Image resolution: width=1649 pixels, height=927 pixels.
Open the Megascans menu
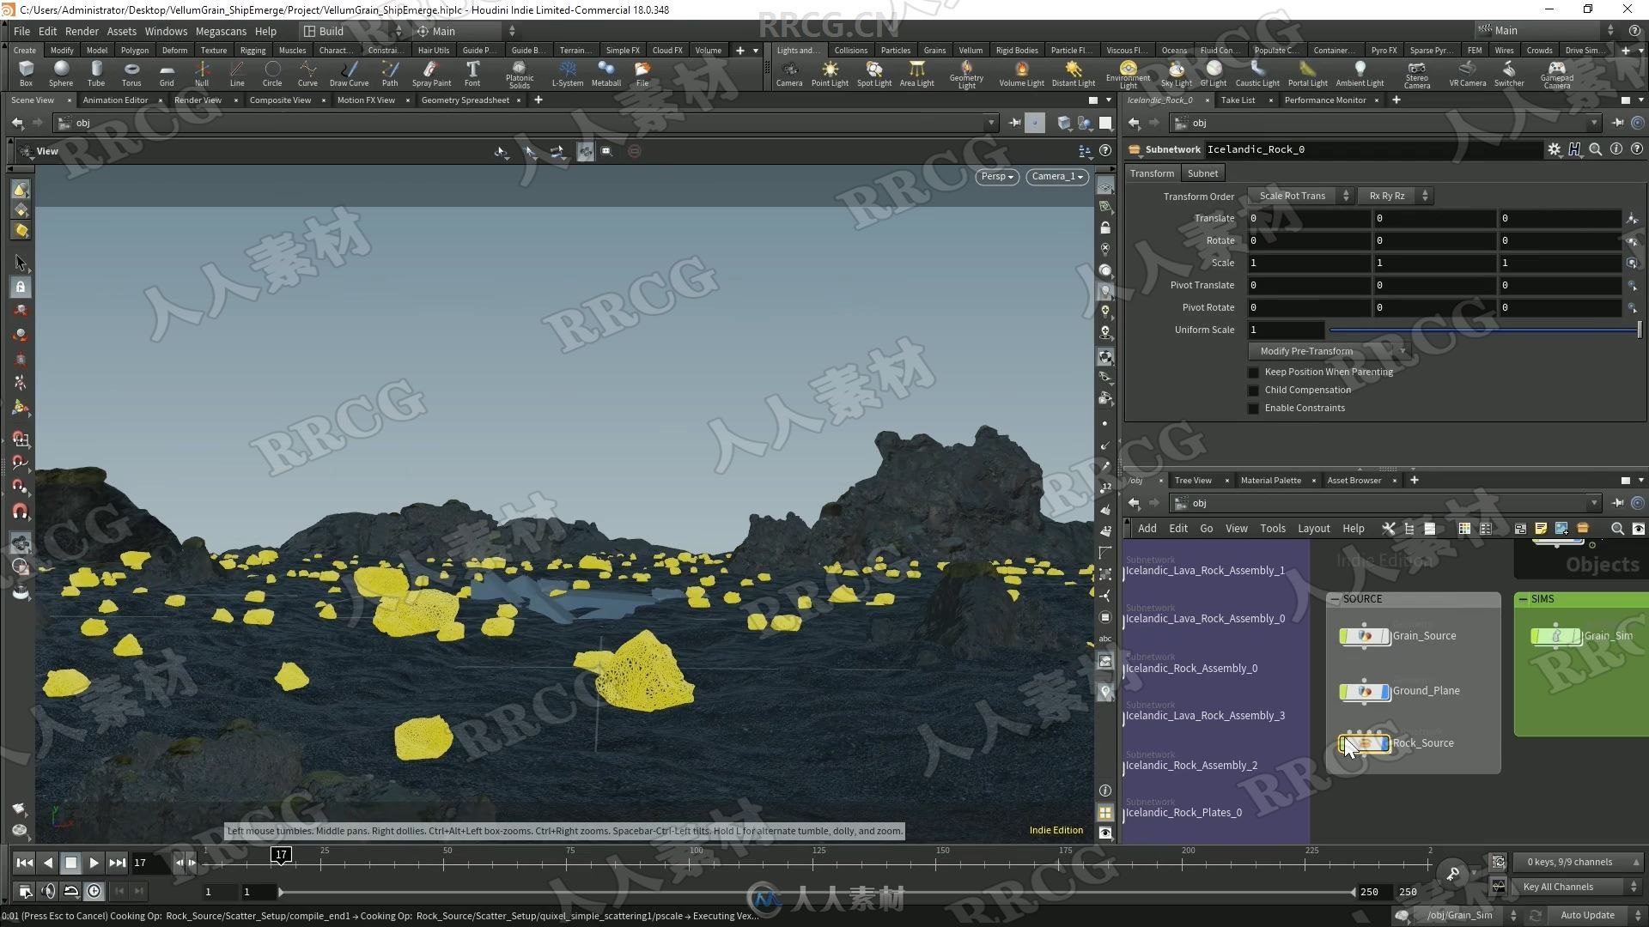click(x=221, y=31)
